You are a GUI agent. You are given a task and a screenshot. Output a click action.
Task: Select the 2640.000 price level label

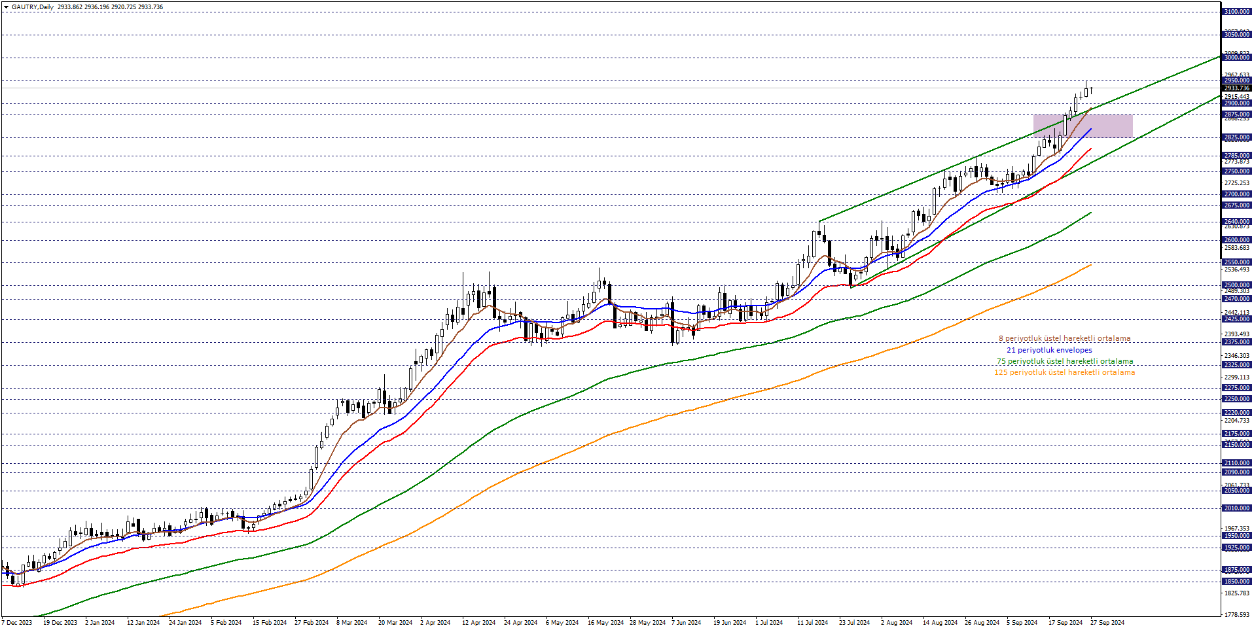[1237, 222]
